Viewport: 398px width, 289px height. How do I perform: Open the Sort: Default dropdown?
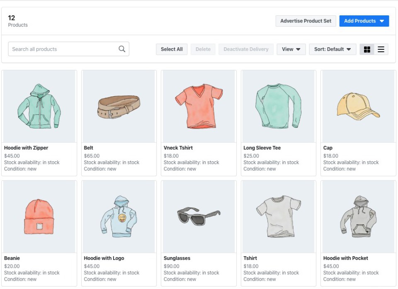332,49
